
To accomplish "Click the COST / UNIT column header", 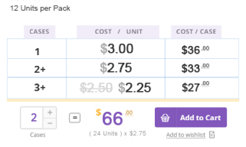I will pyautogui.click(x=118, y=32).
